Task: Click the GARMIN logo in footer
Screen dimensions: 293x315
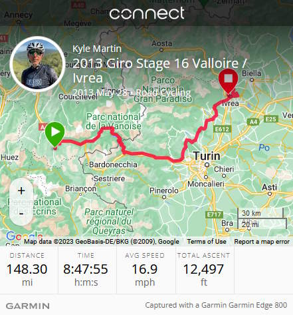Action: click(28, 306)
